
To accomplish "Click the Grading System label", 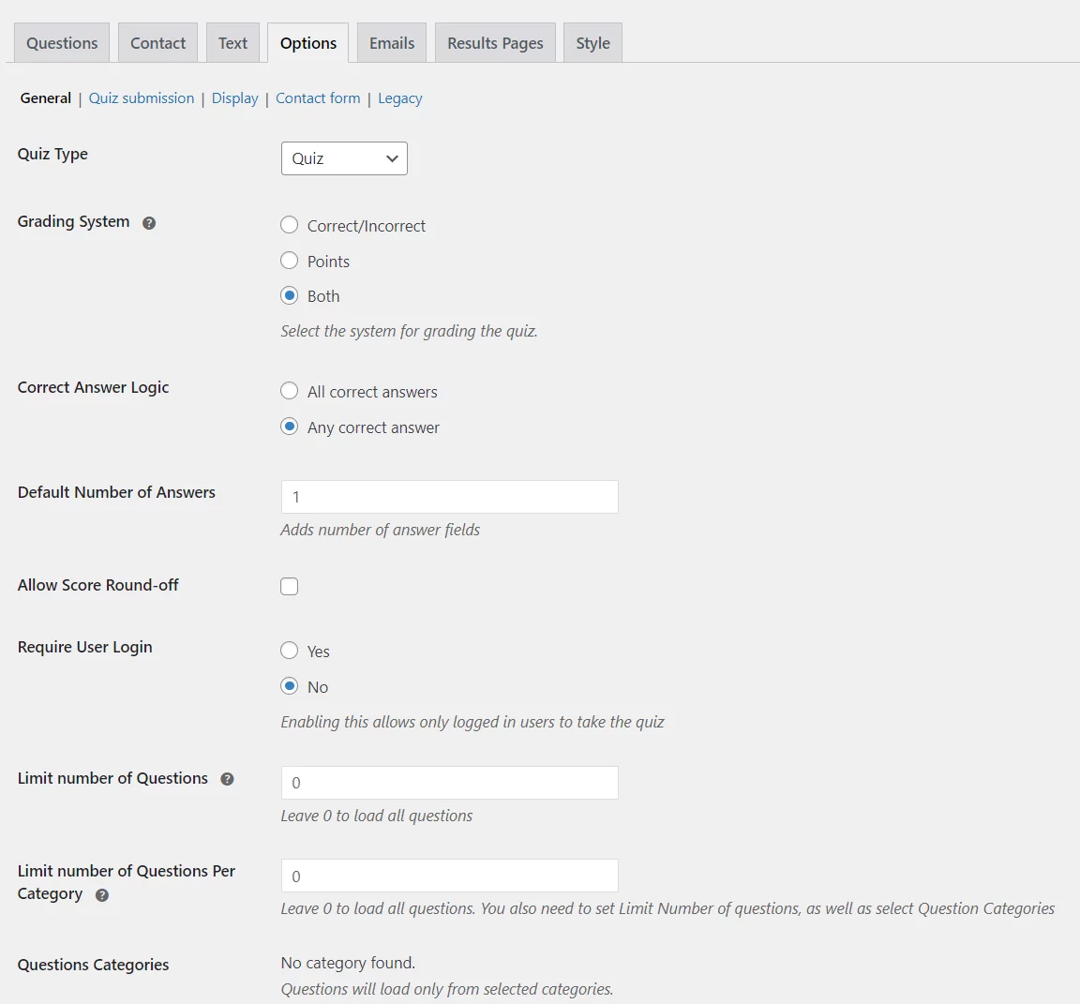I will point(74,222).
